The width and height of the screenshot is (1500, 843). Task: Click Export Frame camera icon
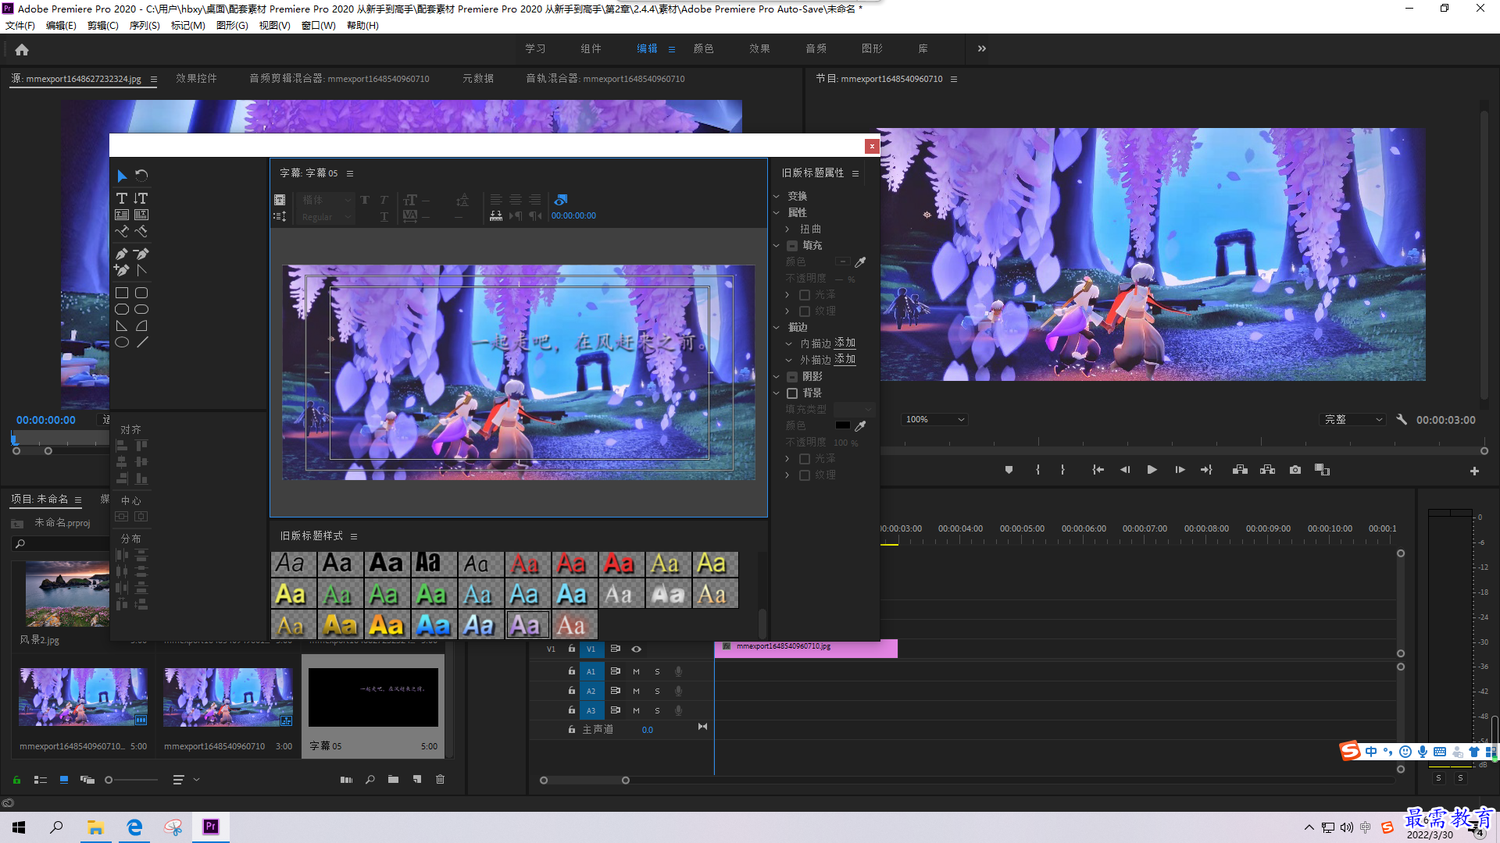click(1295, 470)
